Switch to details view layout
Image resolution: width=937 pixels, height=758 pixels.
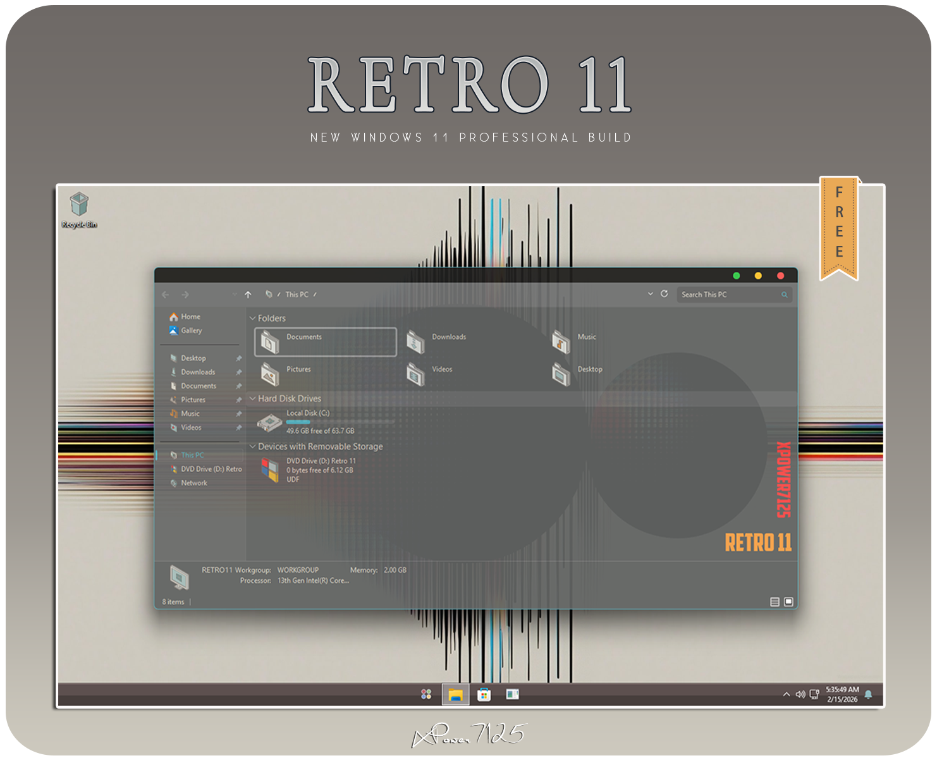pyautogui.click(x=775, y=602)
